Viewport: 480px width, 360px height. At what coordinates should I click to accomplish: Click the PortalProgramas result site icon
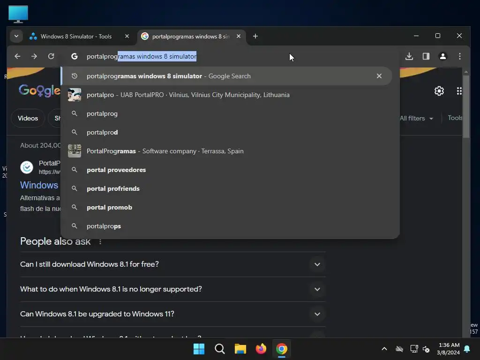[27, 167]
